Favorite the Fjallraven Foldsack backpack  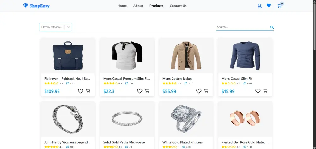coord(81,91)
